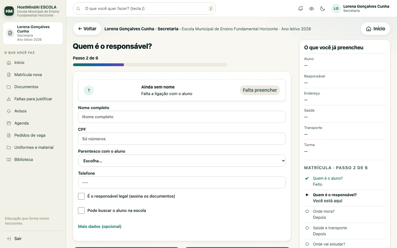Check 'Pode buscar o aluno na escola'
This screenshot has width=397, height=248.
(81, 211)
